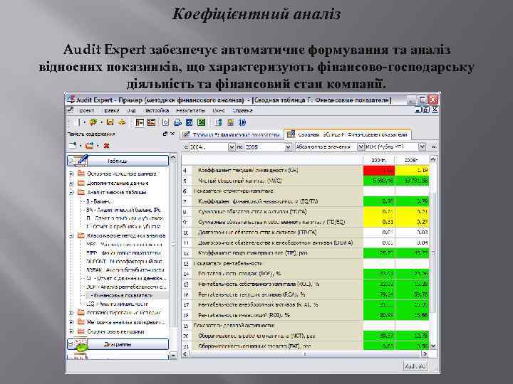Open the Окно menu
The height and width of the screenshot is (384, 513).
pos(218,111)
